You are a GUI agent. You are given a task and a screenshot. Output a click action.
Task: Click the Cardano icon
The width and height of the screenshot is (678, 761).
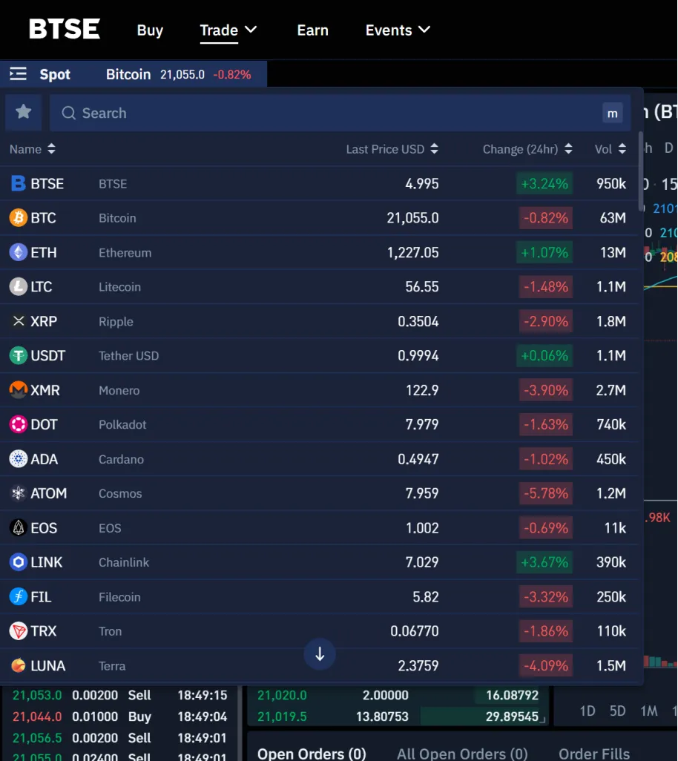[19, 458]
